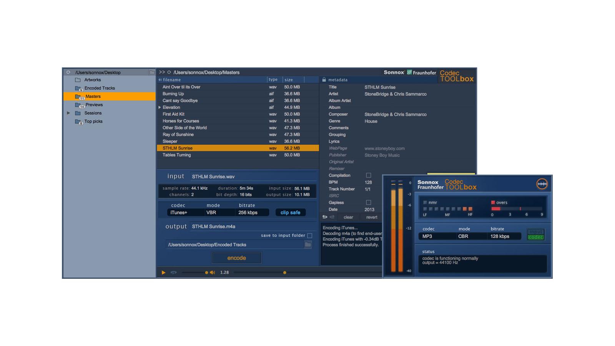Redo metadata change with the forward arrow
615x346 pixels.
[332, 217]
